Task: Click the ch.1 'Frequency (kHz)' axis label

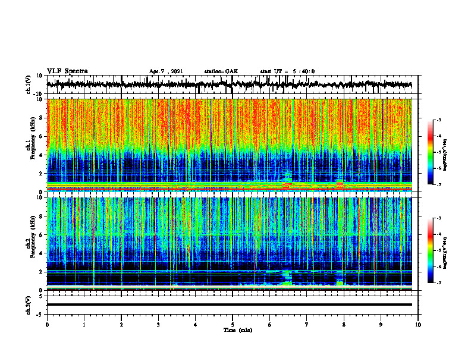Action: pyautogui.click(x=33, y=139)
